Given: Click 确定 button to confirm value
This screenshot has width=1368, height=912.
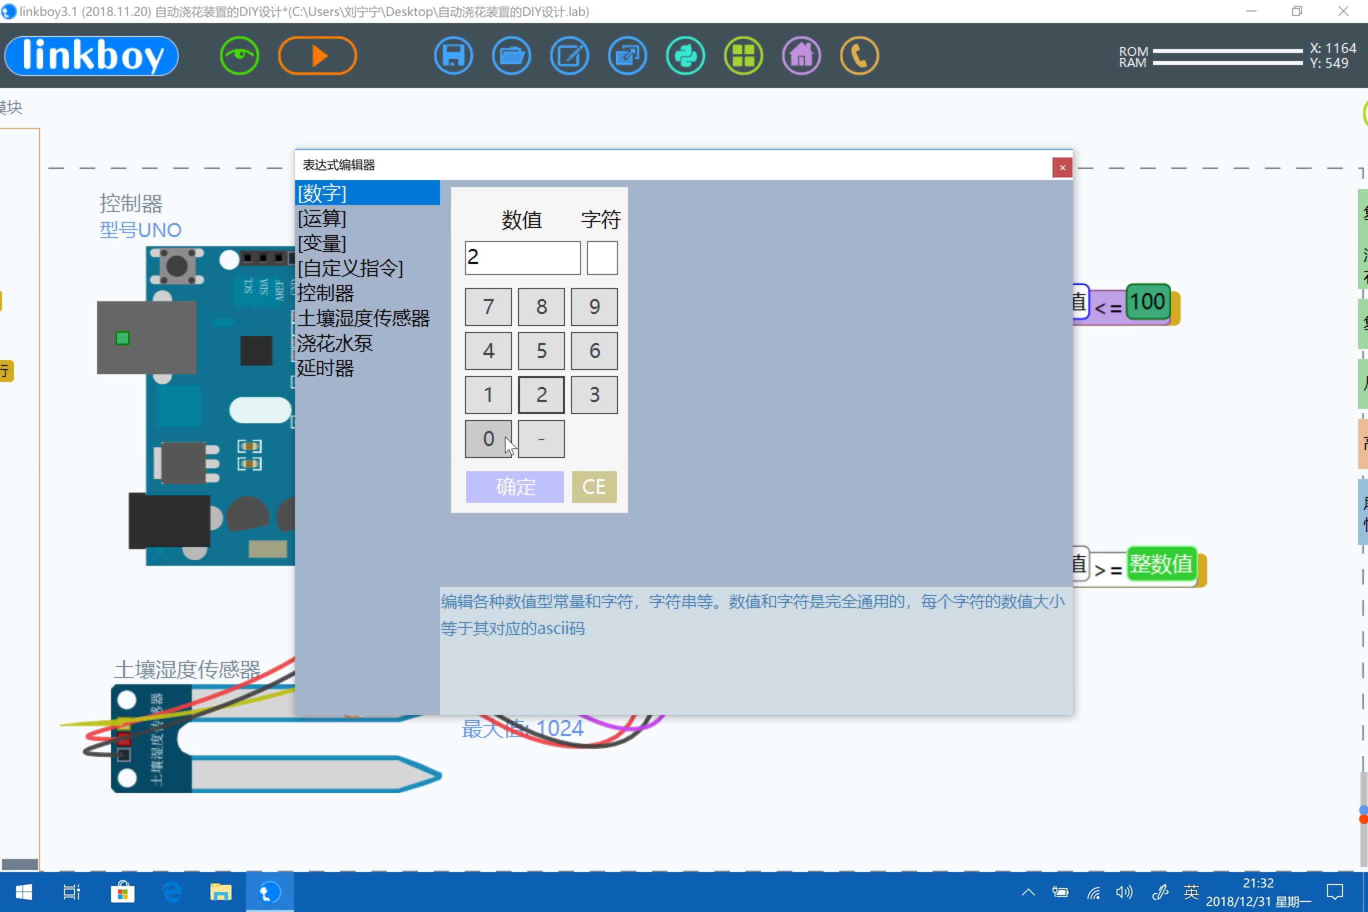Looking at the screenshot, I should [x=515, y=486].
